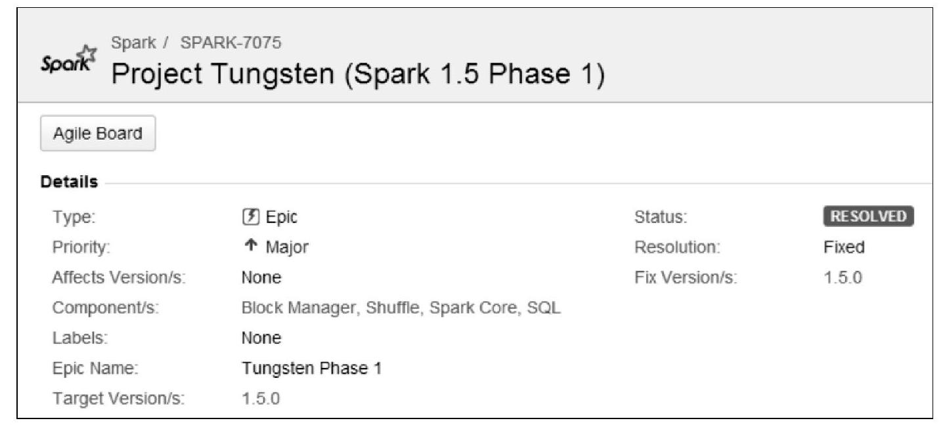Click the Project Tungsten issue title

click(357, 74)
